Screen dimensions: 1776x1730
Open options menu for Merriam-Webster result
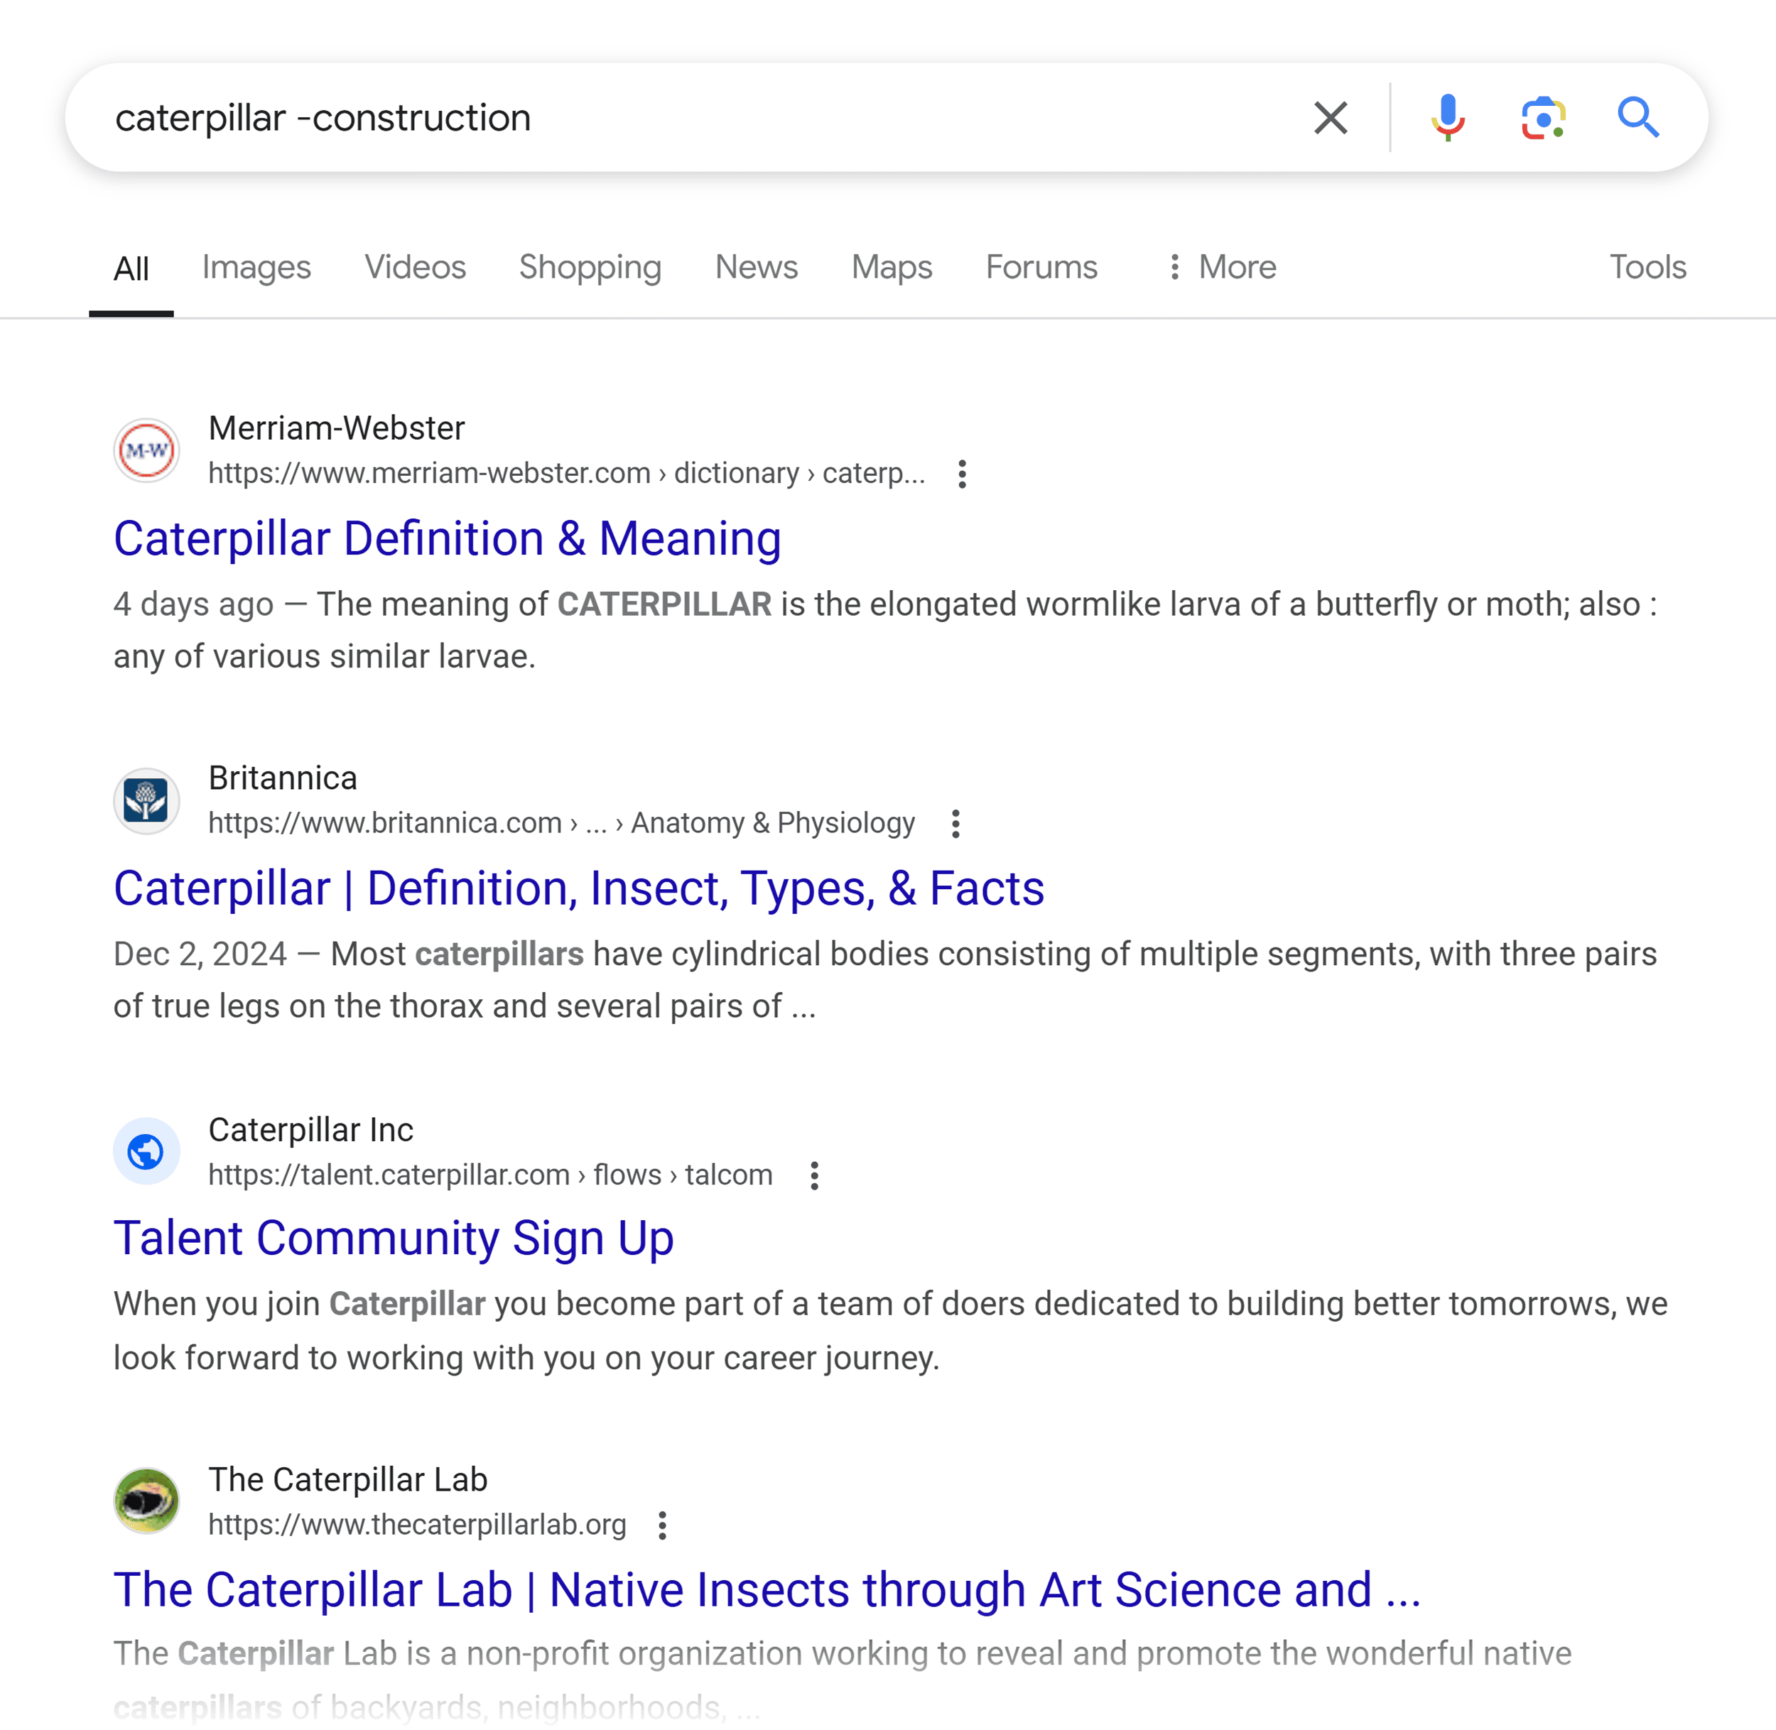(x=962, y=474)
